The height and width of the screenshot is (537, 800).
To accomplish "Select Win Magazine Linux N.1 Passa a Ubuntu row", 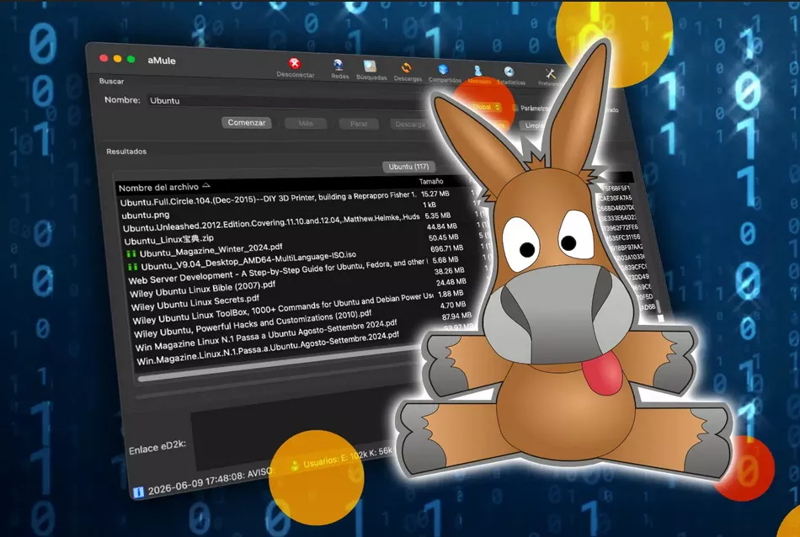I will coord(266,336).
